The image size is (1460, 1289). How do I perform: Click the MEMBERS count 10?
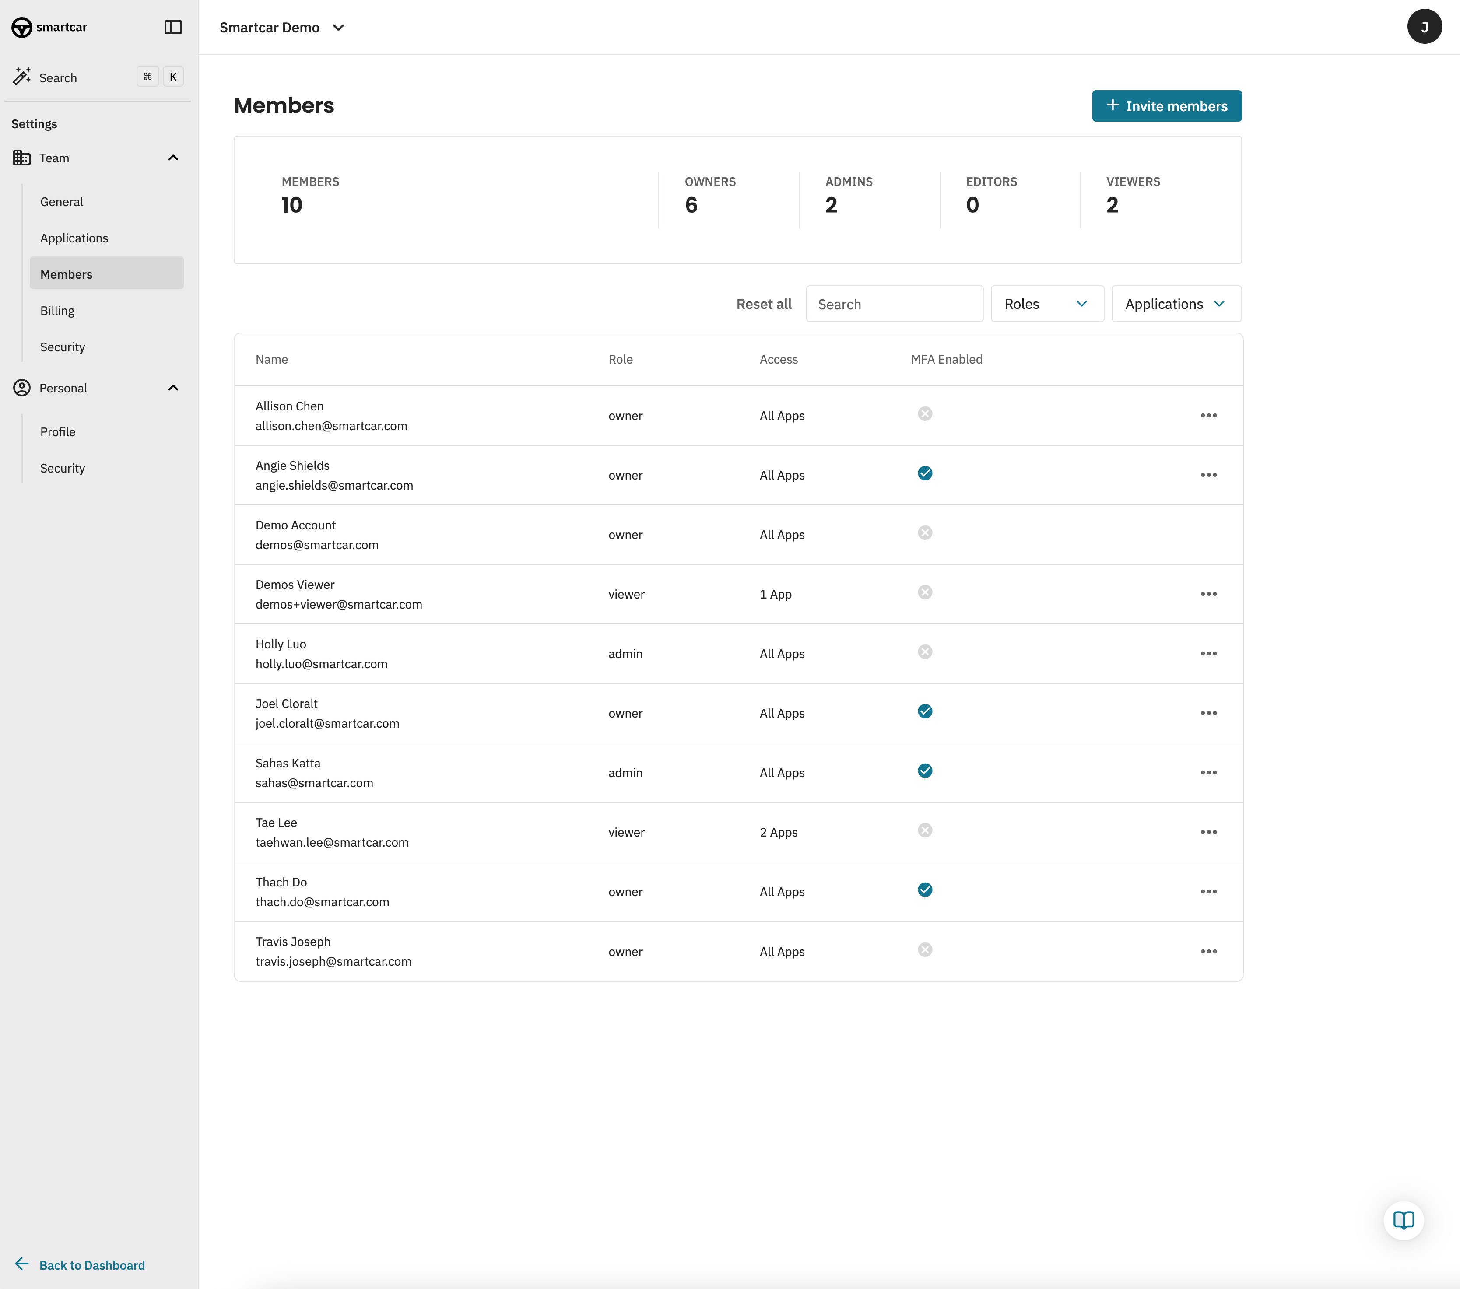(x=292, y=205)
